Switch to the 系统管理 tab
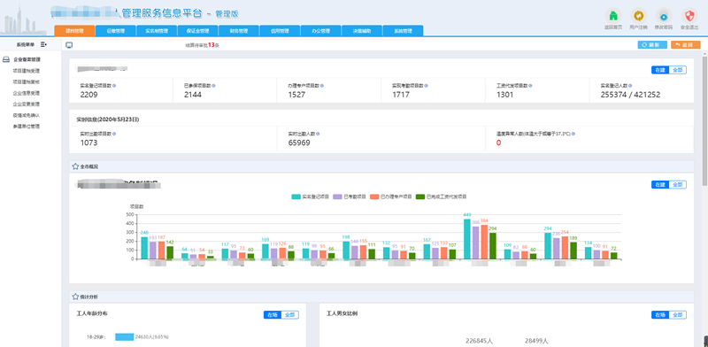708x347 pixels. click(403, 31)
